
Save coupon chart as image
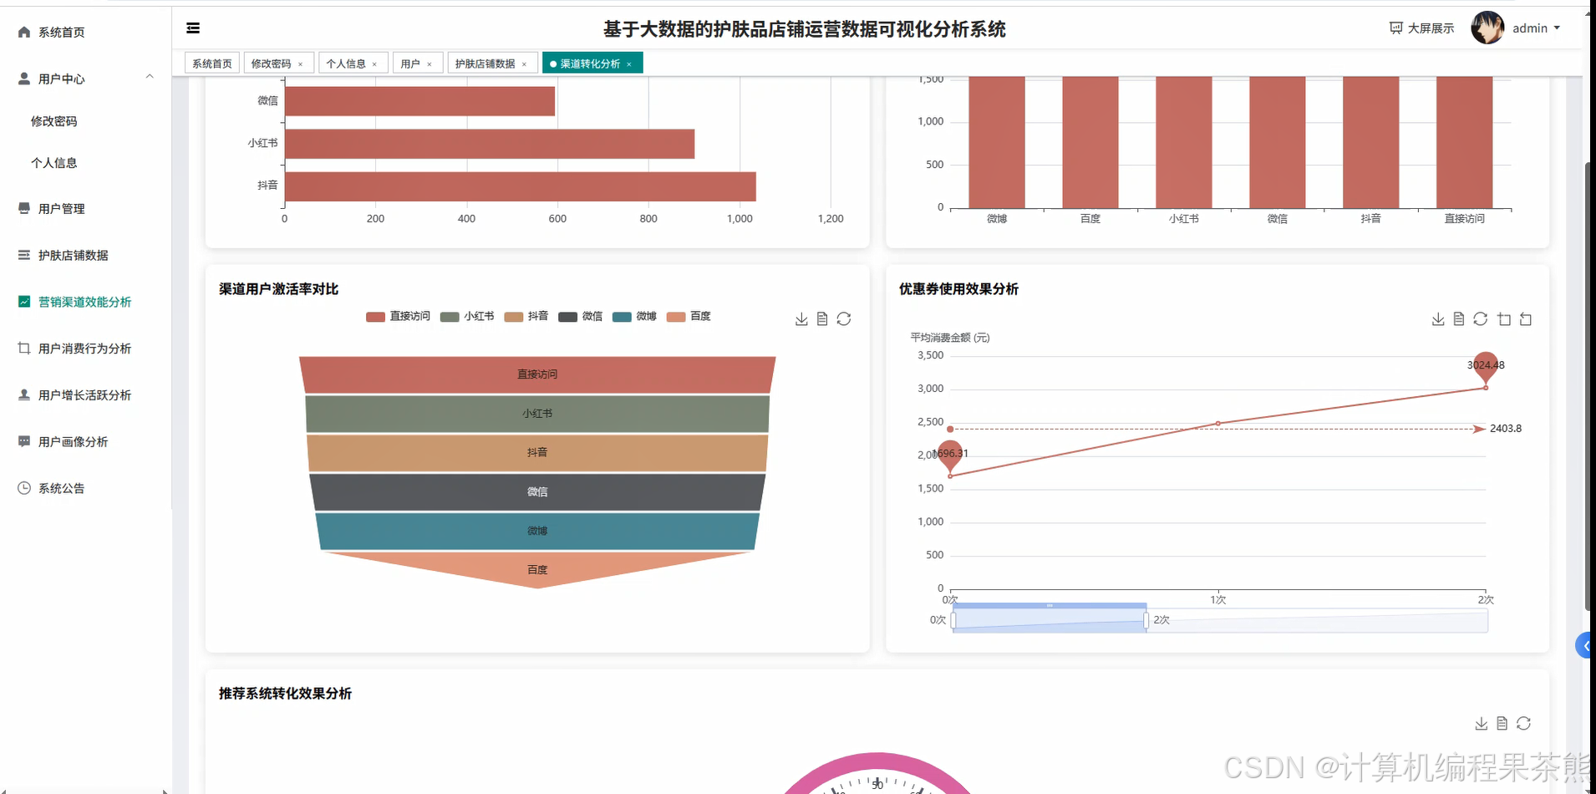1438,319
